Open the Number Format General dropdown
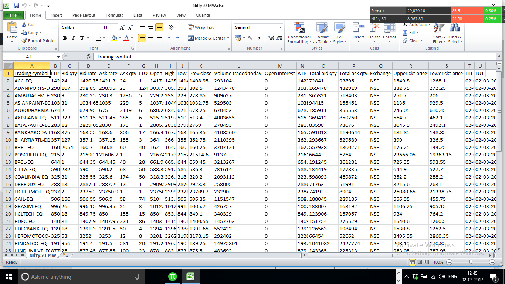The image size is (505, 284). (x=281, y=27)
